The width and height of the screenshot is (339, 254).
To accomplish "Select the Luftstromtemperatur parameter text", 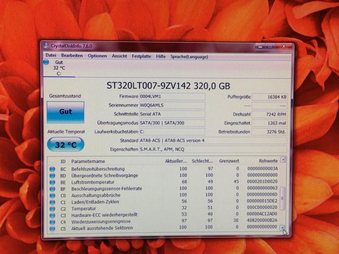I will tap(93, 182).
